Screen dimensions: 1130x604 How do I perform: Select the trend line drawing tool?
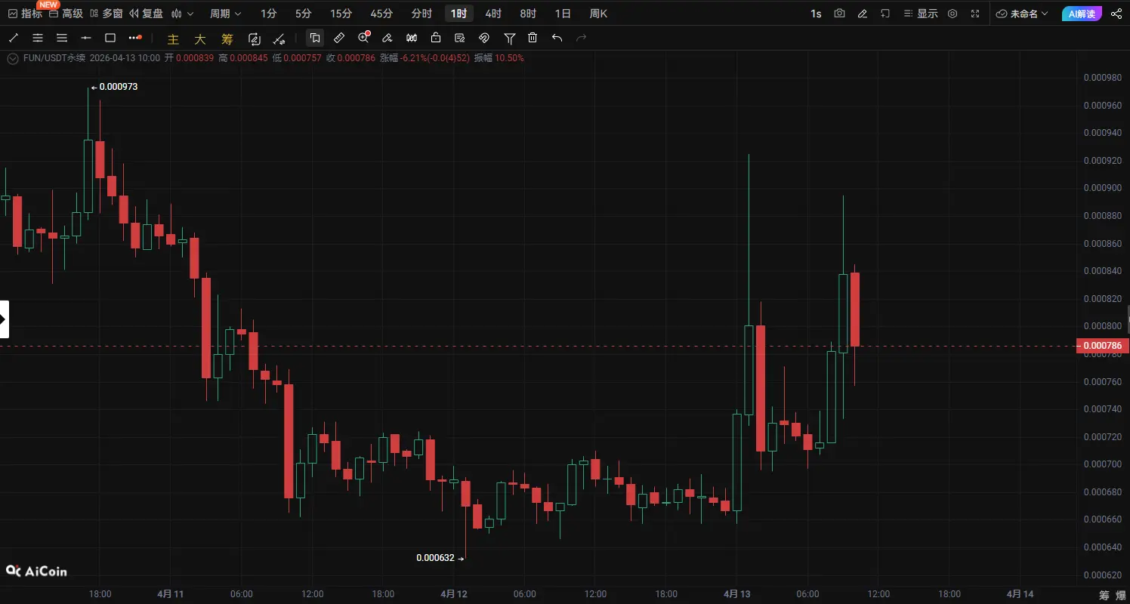(14, 38)
